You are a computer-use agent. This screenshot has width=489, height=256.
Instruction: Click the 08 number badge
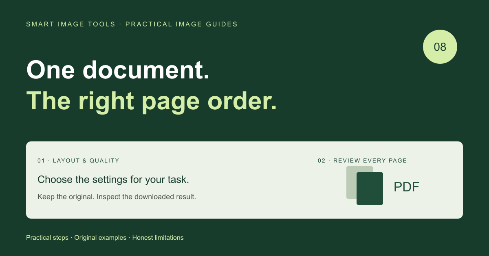[440, 47]
